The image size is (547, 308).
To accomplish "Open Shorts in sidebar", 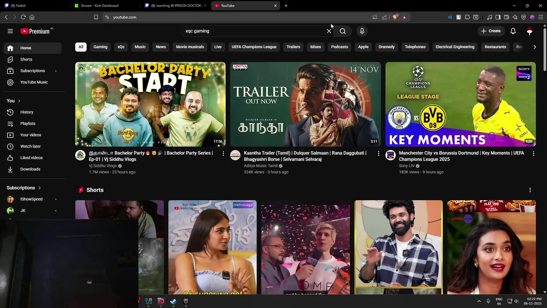I will pyautogui.click(x=32, y=59).
